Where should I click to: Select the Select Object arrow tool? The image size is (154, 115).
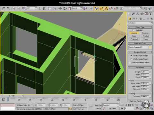[x=40, y=9]
